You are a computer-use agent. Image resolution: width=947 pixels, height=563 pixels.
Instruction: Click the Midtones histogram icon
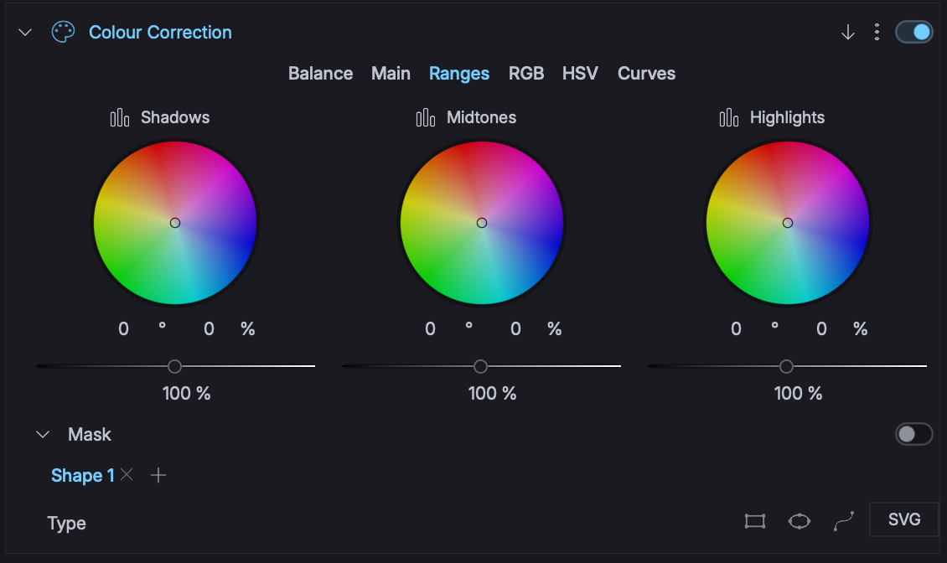426,117
